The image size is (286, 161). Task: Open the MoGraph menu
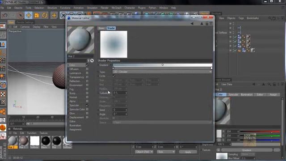(116, 8)
